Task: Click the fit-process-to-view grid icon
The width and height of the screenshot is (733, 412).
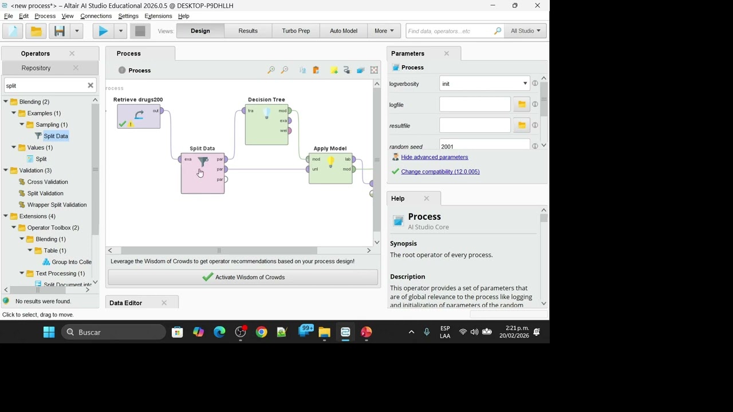Action: 374,70
